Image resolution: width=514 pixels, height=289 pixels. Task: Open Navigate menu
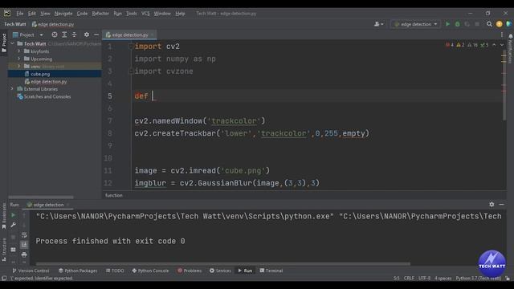pyautogui.click(x=63, y=14)
